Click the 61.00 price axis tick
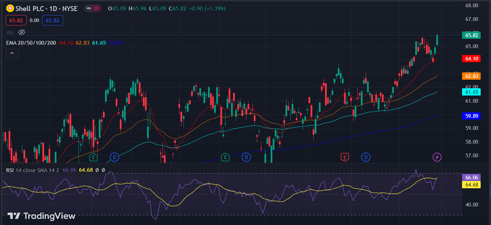The height and width of the screenshot is (225, 491). pos(471,101)
